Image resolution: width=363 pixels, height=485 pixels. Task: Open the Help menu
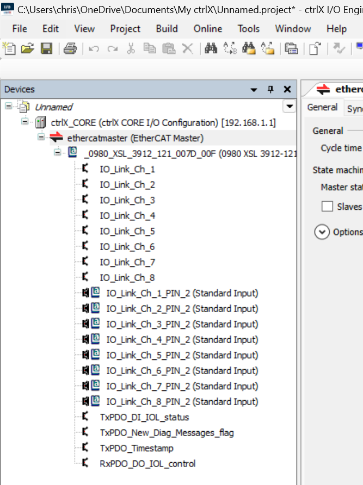point(336,29)
